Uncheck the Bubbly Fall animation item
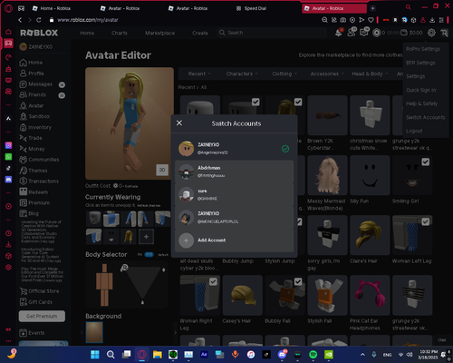Screen dimensions: 453x363 point(298,281)
